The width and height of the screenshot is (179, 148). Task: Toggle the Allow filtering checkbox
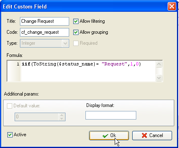(76, 21)
